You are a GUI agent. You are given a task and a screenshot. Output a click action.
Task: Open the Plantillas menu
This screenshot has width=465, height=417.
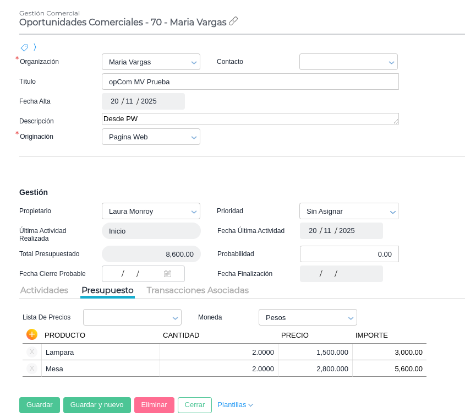(235, 405)
